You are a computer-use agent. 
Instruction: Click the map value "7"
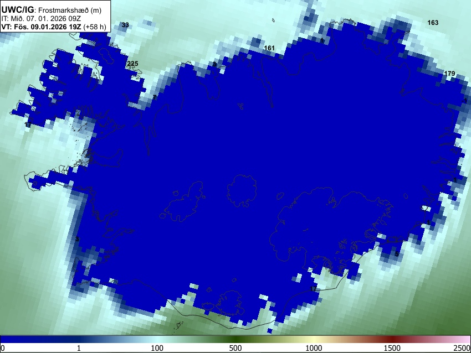(x=155, y=97)
